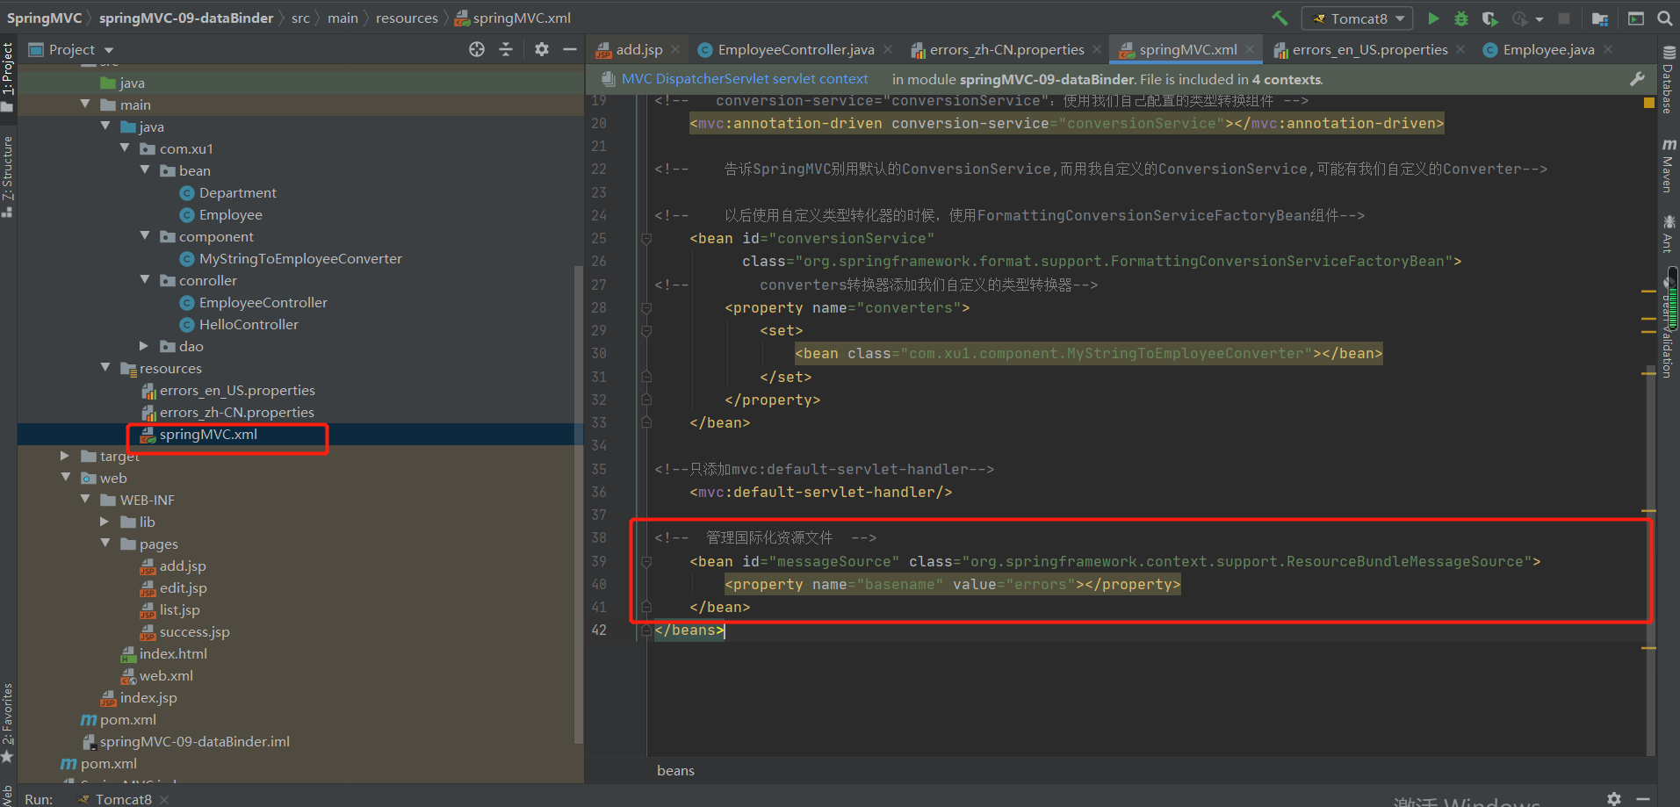This screenshot has width=1680, height=807.
Task: Click 'beans' editor breadcrumb at bottom
Action: (x=675, y=770)
